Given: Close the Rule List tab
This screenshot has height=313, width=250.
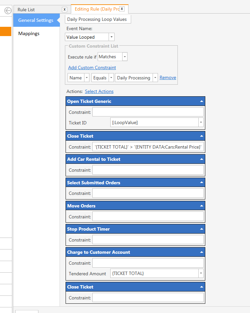Looking at the screenshot, I should click(65, 10).
